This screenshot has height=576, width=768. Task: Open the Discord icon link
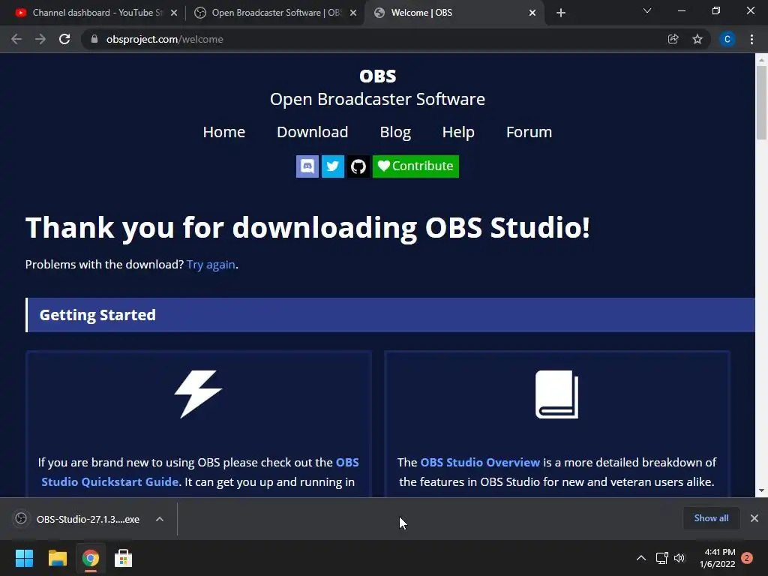click(307, 166)
